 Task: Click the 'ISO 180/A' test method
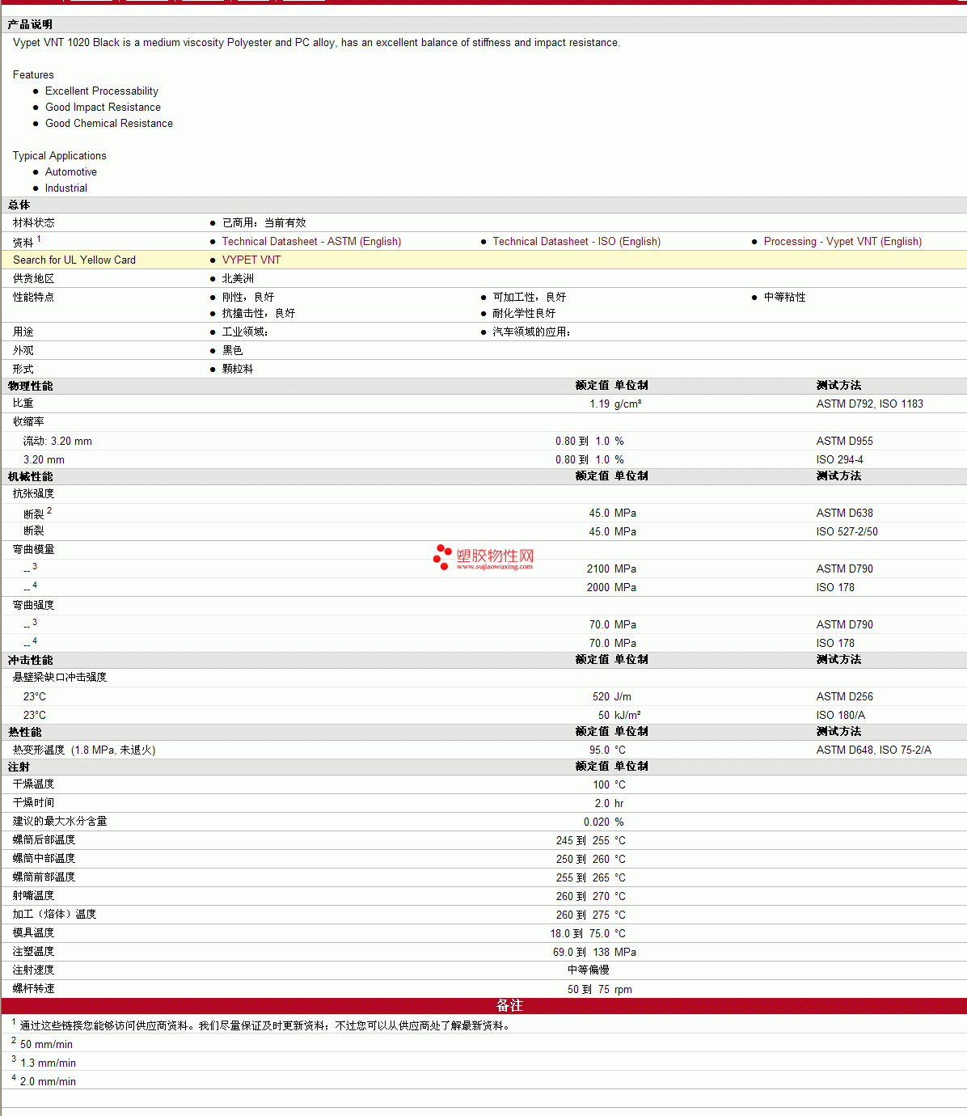tap(841, 715)
